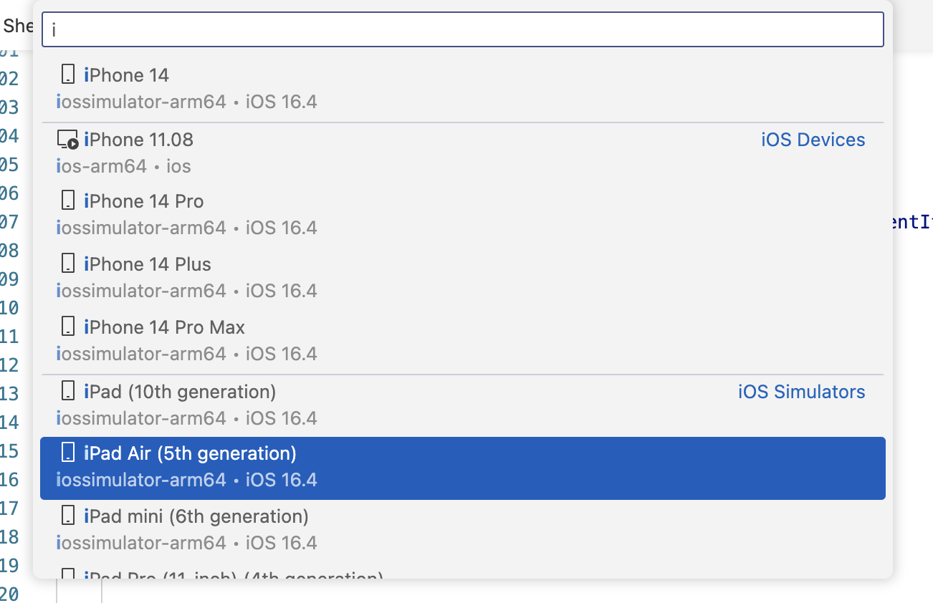This screenshot has width=933, height=603.
Task: Click the simulator icon next to iPhone 14
Action: click(x=68, y=73)
